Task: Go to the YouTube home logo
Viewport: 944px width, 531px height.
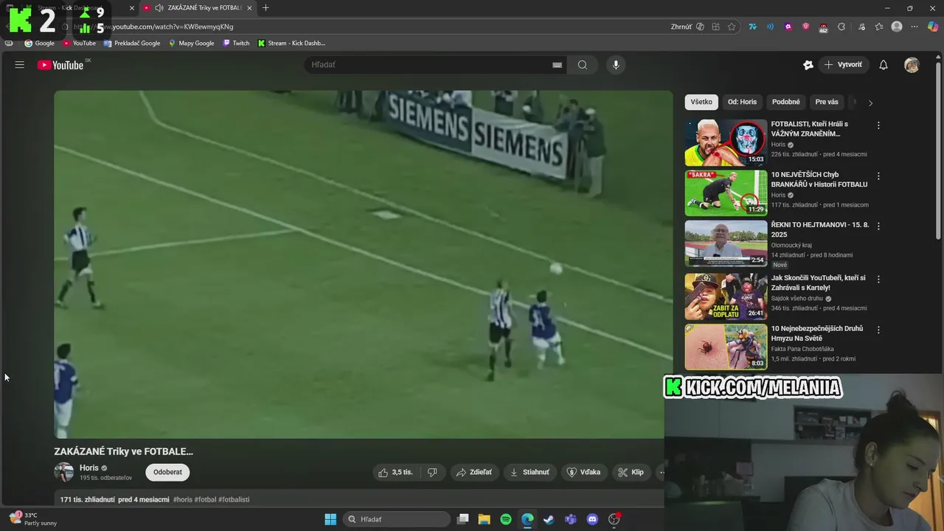Action: pos(60,65)
